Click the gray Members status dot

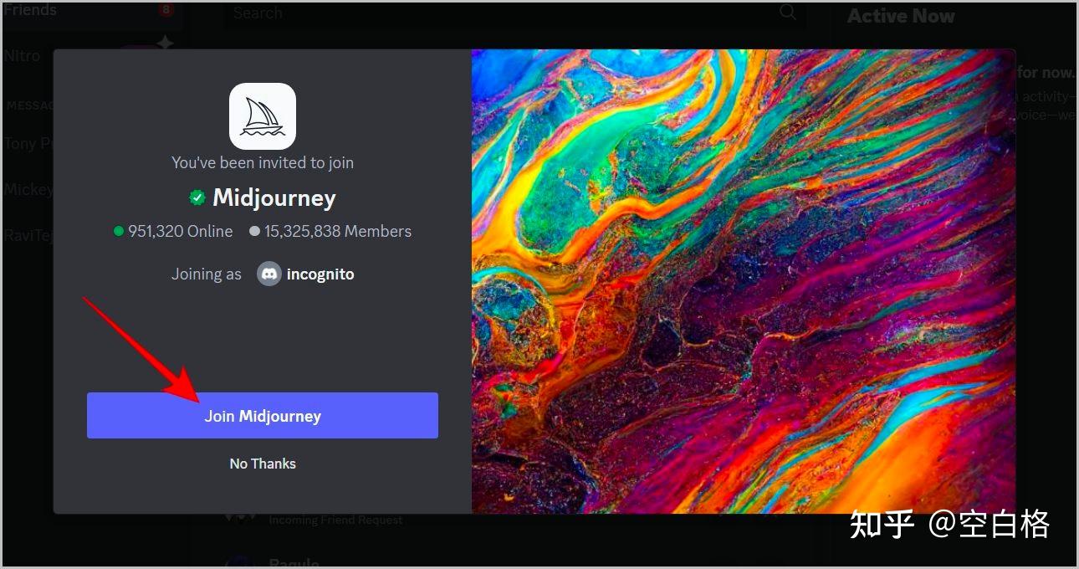(x=255, y=231)
